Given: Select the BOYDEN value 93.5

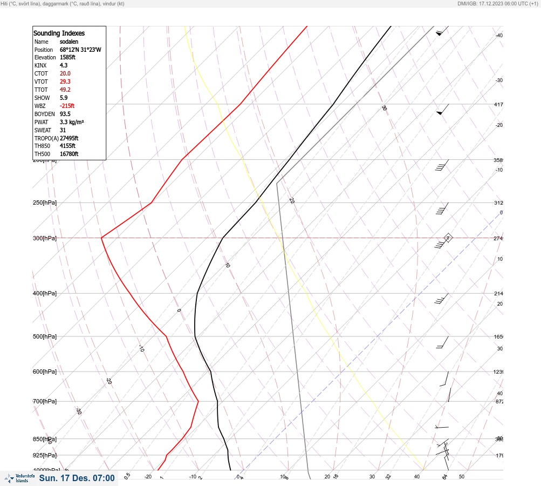Looking at the screenshot, I should pyautogui.click(x=65, y=114).
